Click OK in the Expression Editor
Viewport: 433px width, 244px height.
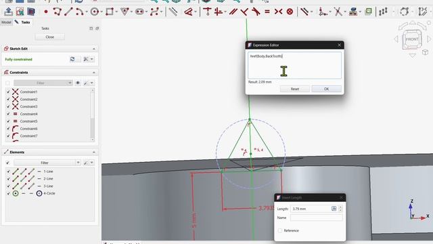[326, 89]
